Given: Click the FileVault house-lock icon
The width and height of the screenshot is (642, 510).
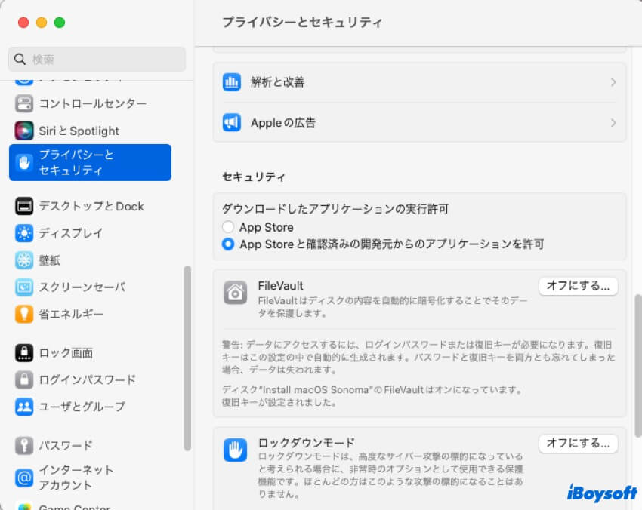Looking at the screenshot, I should 236,293.
